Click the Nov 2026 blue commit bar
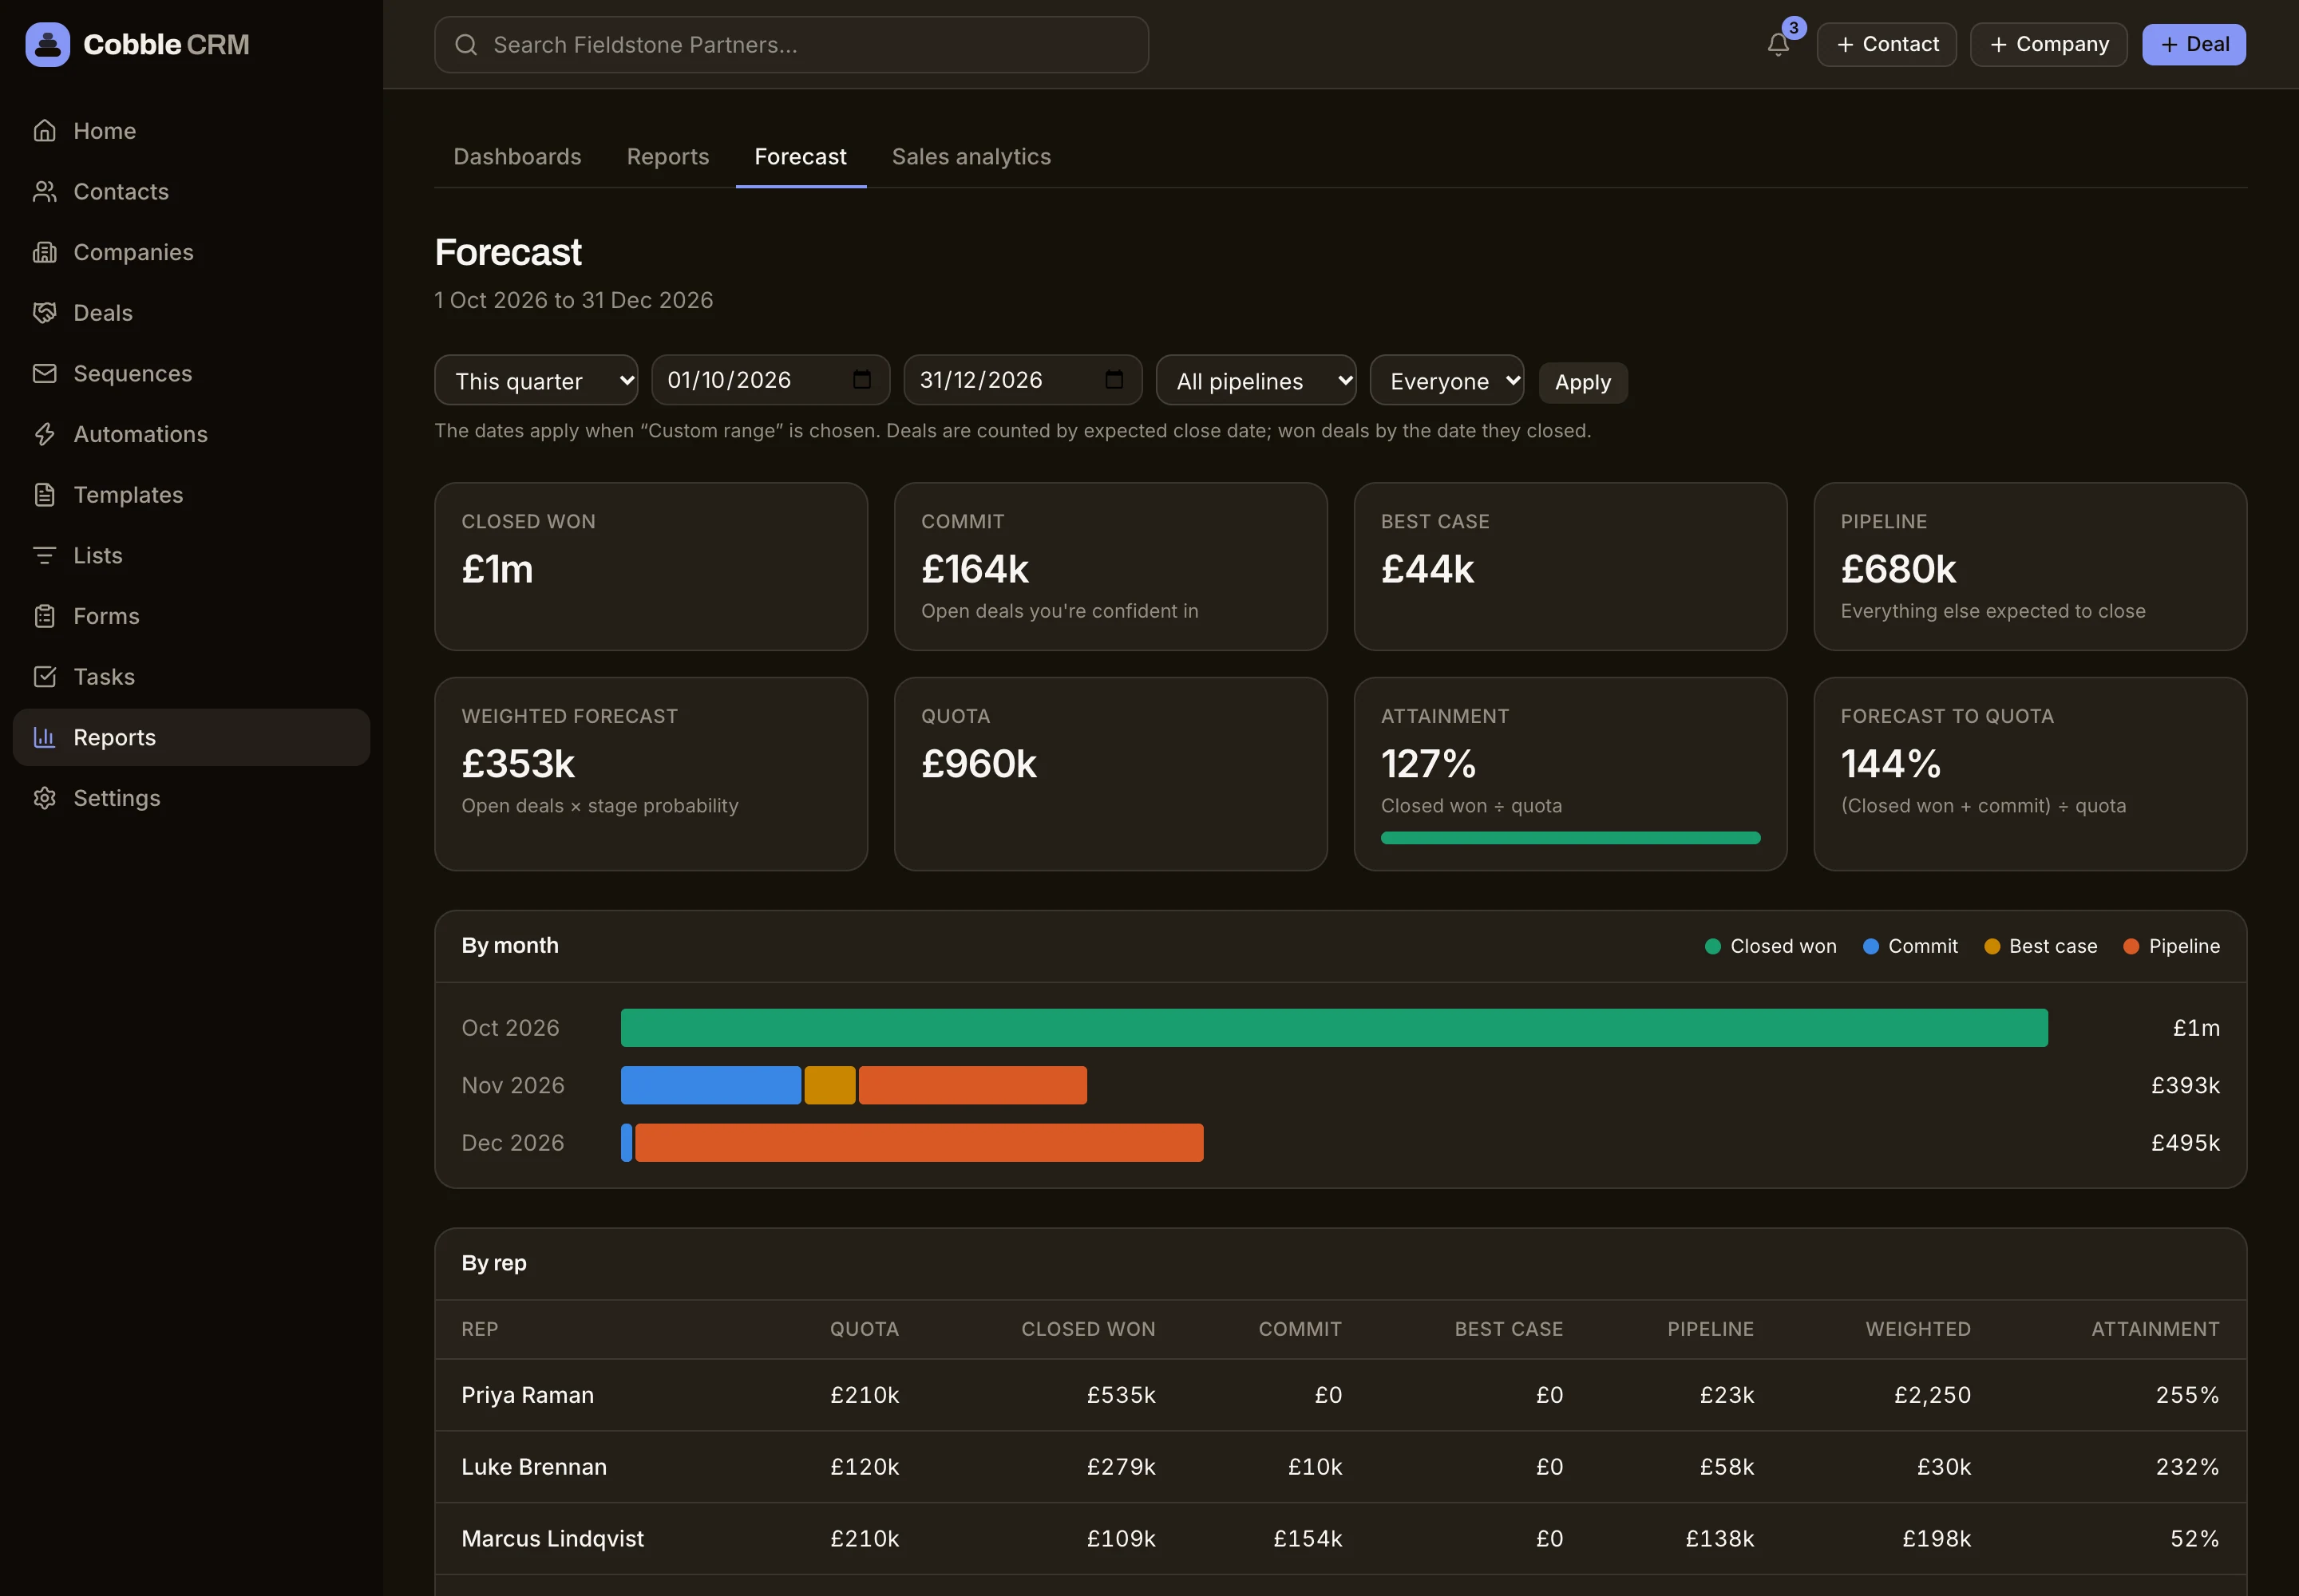This screenshot has width=2299, height=1596. tap(711, 1086)
